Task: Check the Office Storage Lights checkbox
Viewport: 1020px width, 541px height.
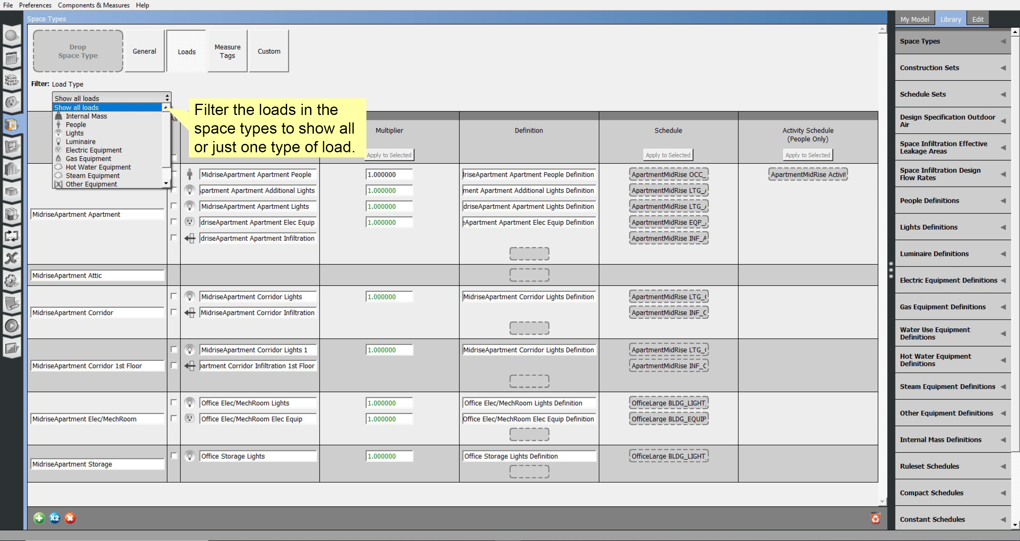Action: (173, 456)
